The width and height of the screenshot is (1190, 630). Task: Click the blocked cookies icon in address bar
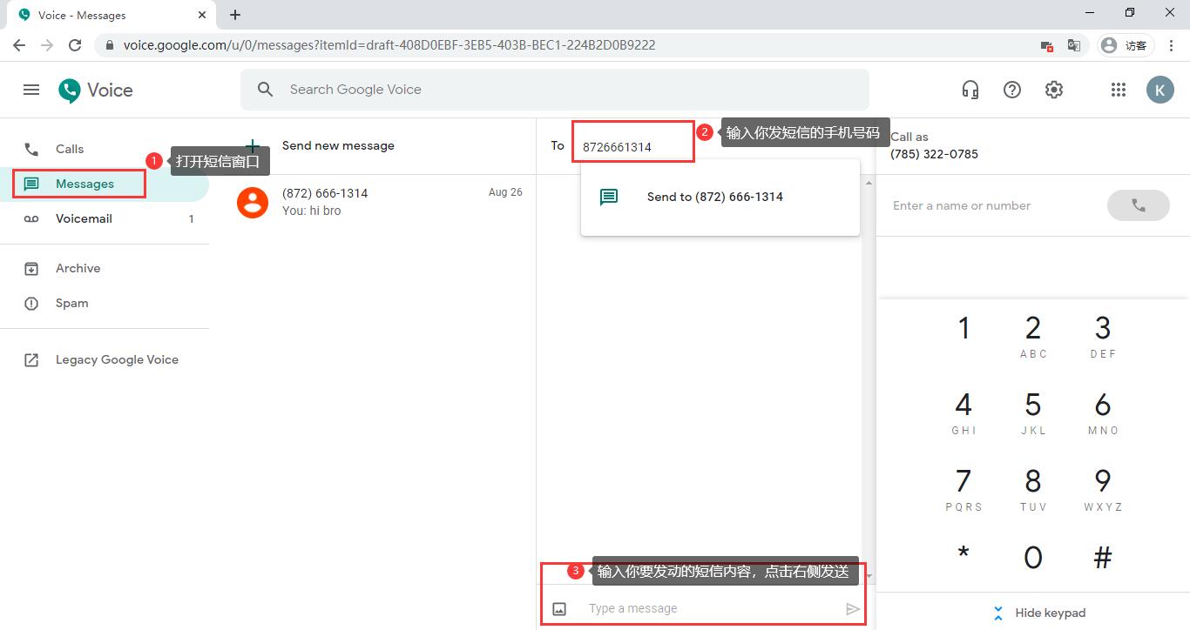coord(1046,45)
